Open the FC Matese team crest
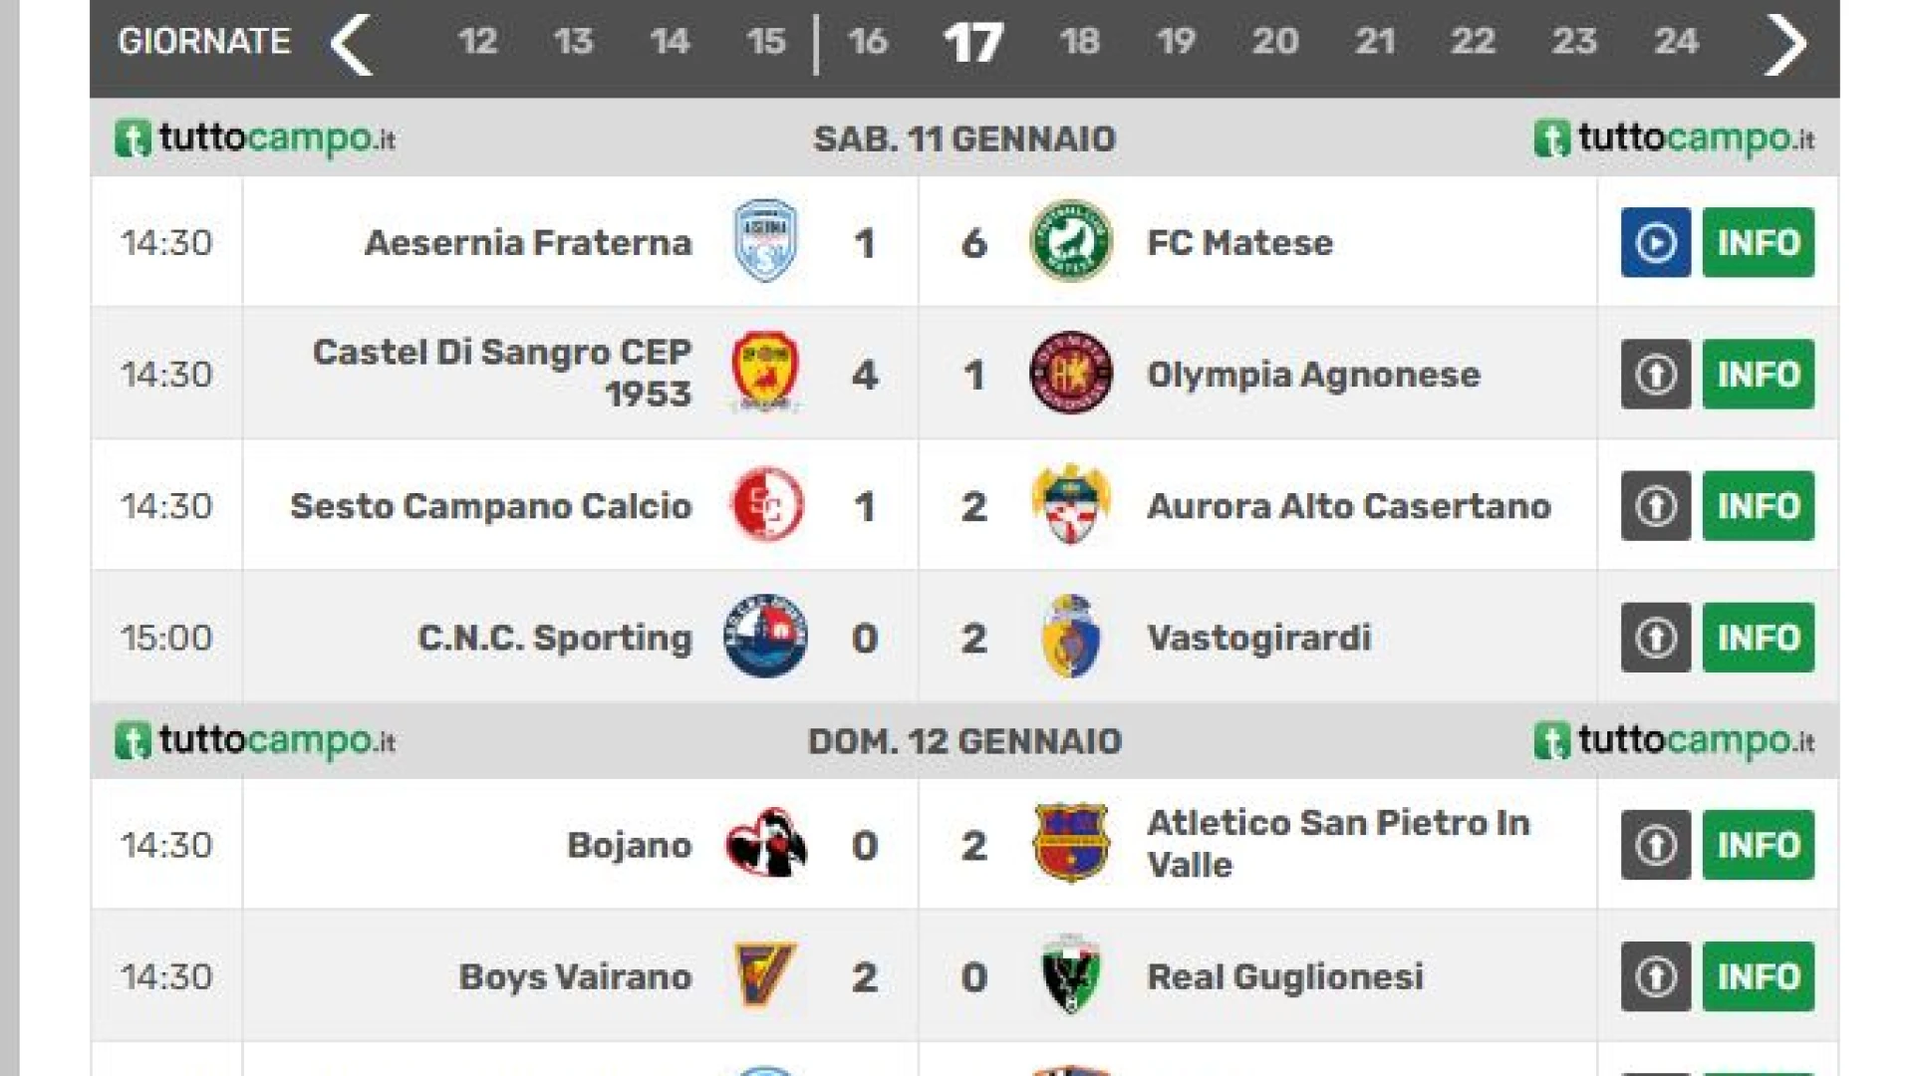The width and height of the screenshot is (1913, 1076). (x=1070, y=241)
